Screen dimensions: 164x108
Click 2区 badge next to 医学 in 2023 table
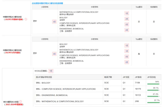[x=54, y=54]
